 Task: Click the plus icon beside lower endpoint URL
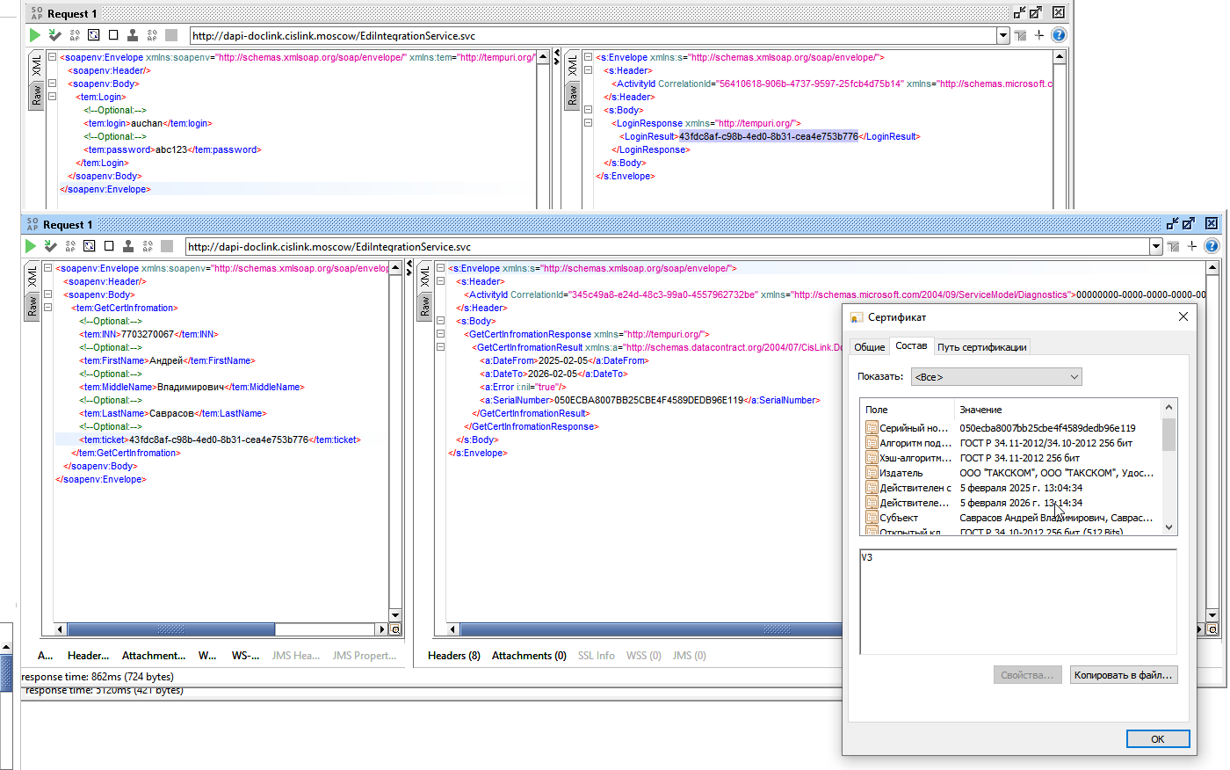[x=1192, y=246]
